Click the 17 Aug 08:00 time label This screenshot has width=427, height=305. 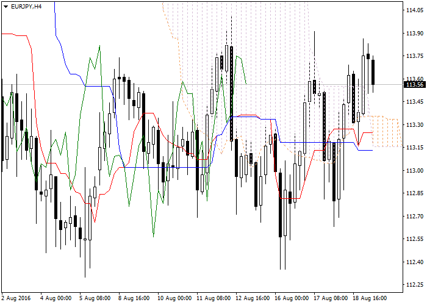[331, 298]
